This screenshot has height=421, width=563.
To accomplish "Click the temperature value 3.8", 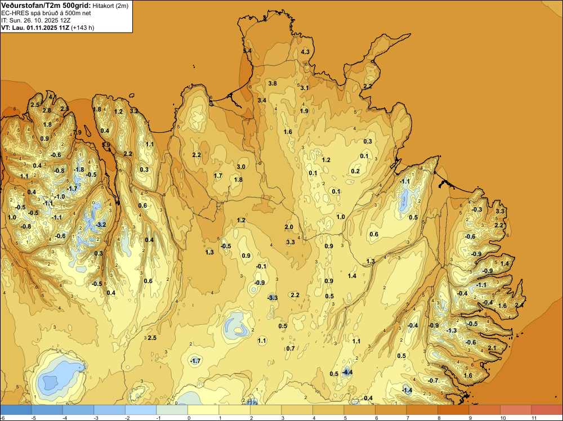I will pyautogui.click(x=272, y=83).
